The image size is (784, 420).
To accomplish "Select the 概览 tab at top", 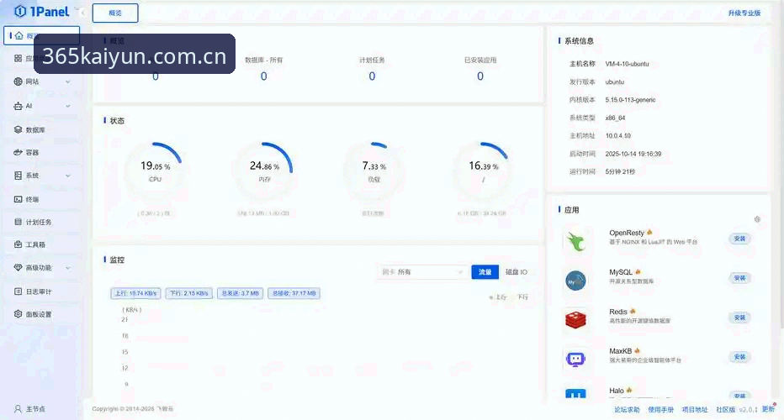I will click(x=115, y=13).
